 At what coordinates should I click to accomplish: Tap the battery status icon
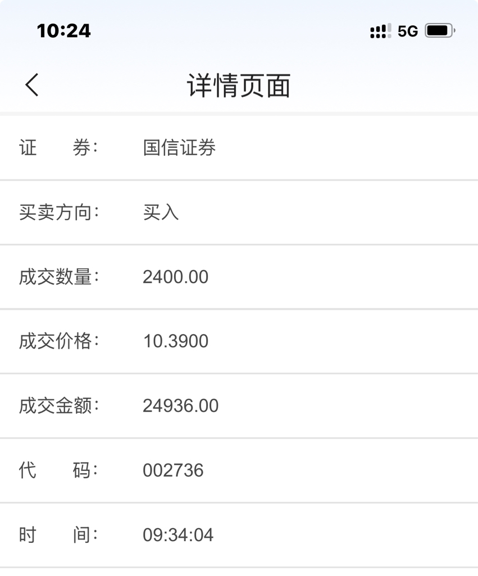(439, 30)
